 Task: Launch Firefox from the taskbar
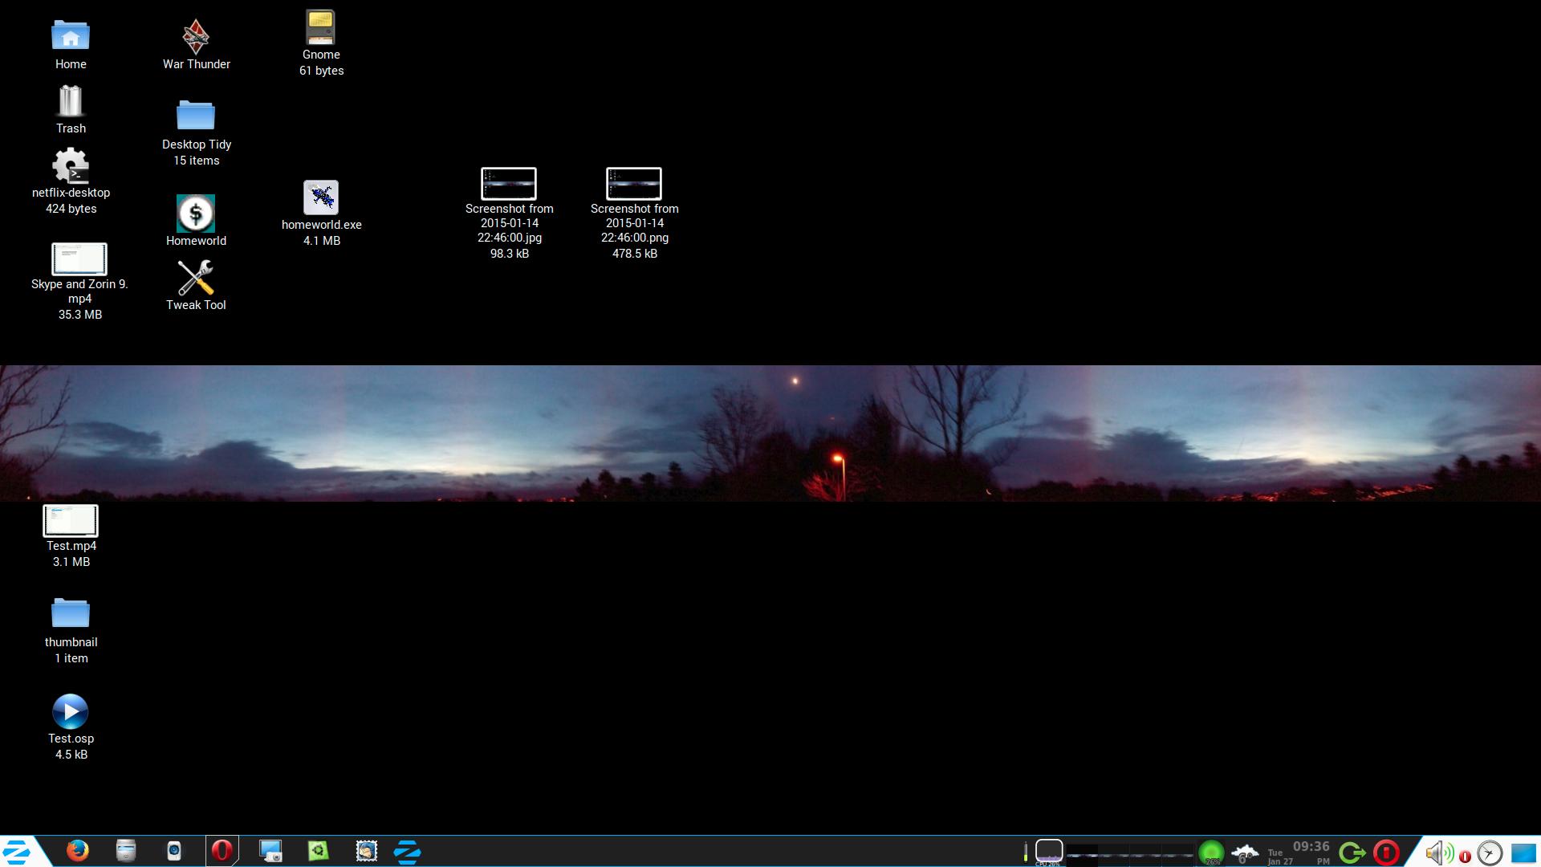(x=78, y=850)
